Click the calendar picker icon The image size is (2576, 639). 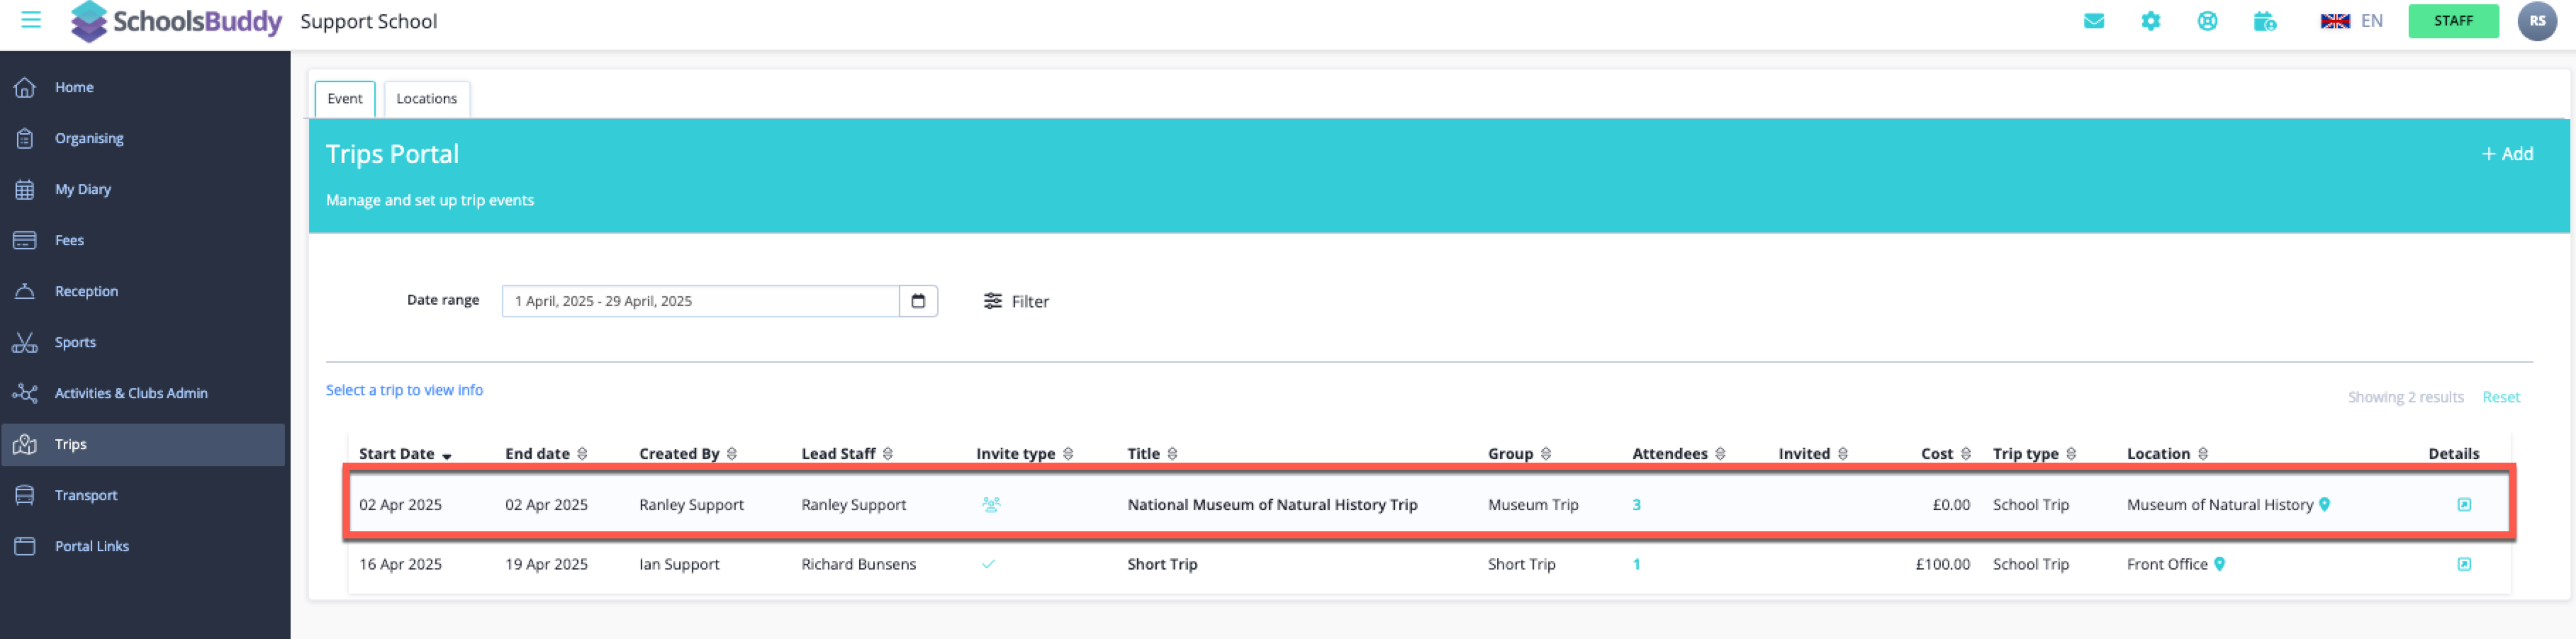coord(918,301)
